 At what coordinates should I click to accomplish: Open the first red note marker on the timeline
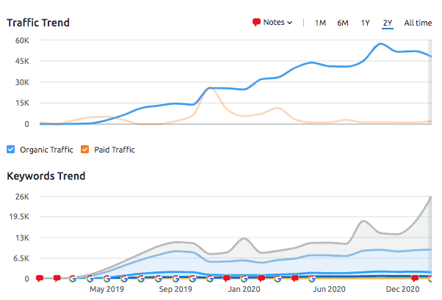coord(40,279)
